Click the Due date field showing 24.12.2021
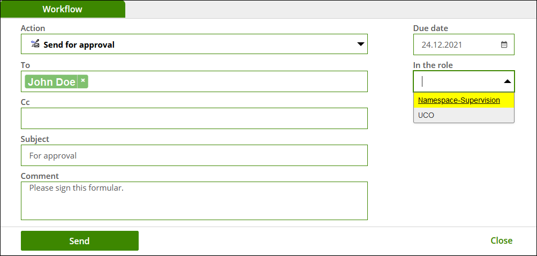The width and height of the screenshot is (537, 256). 464,44
